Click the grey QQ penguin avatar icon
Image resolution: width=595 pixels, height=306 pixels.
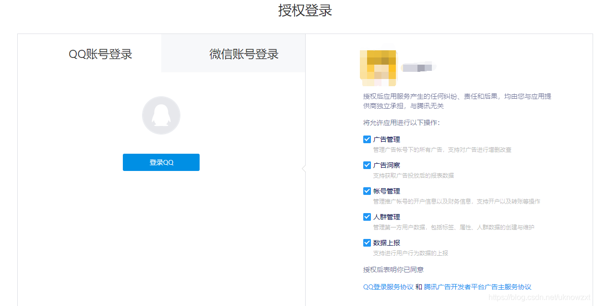point(161,115)
